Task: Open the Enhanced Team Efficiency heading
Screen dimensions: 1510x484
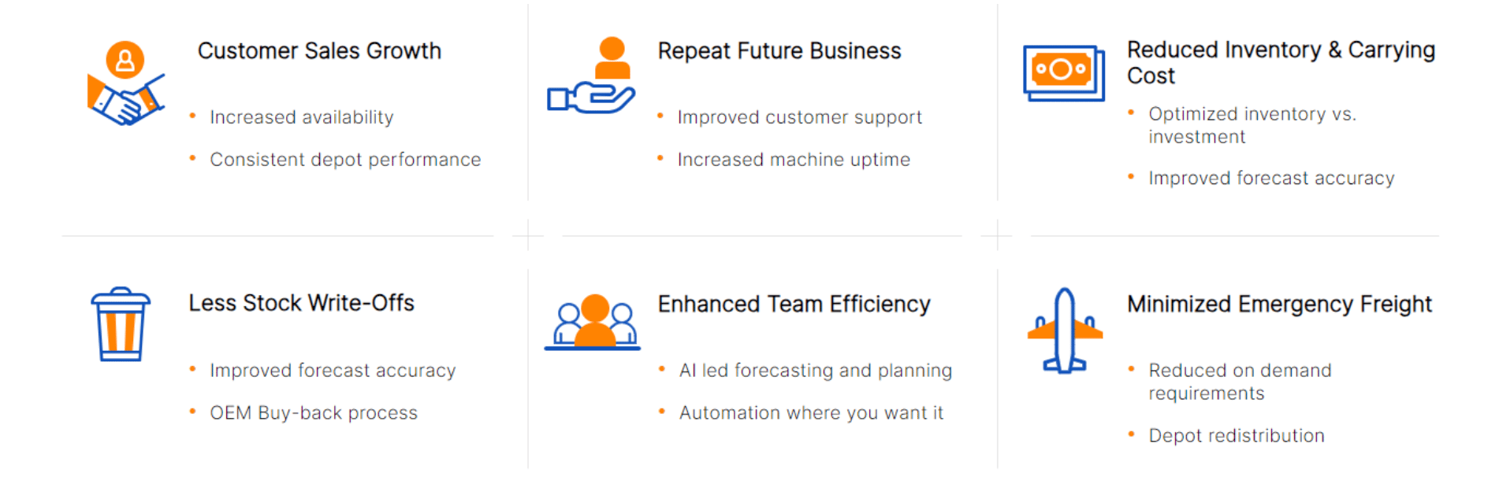Action: click(x=794, y=304)
